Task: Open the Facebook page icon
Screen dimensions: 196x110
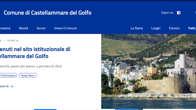Action: pos(179,13)
